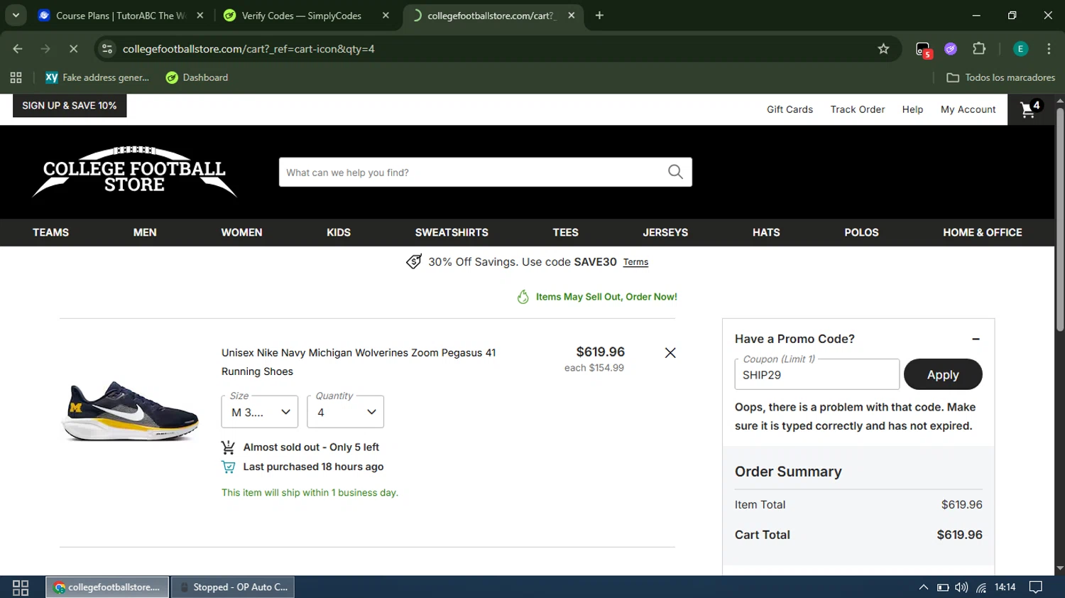
Task: Open the volume control in system tray
Action: point(961,587)
